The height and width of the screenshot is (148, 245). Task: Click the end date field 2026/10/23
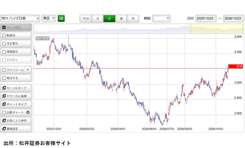point(234,19)
